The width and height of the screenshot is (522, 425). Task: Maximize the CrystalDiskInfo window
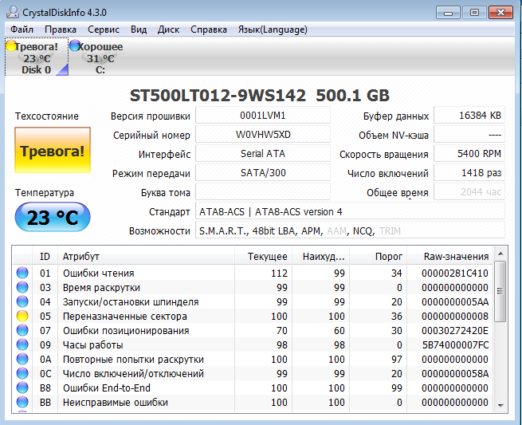pos(474,13)
